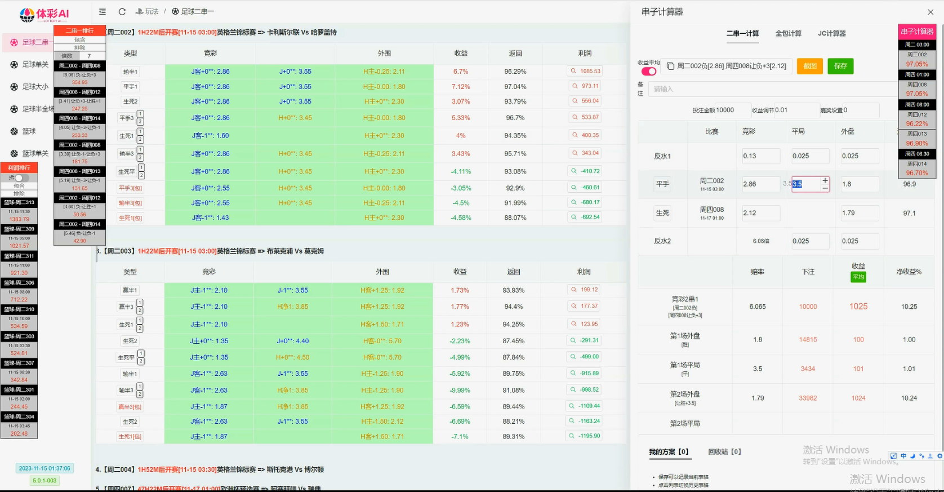Decrease the 平局 odds with the minus stepper
The width and height of the screenshot is (944, 492).
(x=825, y=188)
